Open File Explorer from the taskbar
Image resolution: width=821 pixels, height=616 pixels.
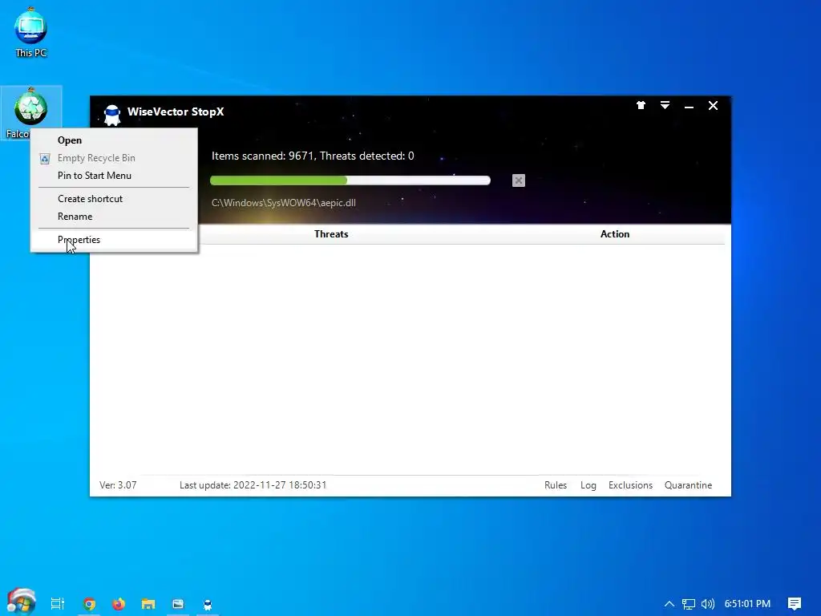pos(148,604)
